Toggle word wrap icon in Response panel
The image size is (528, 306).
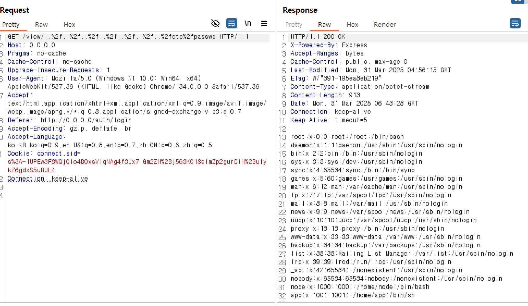tap(515, 23)
